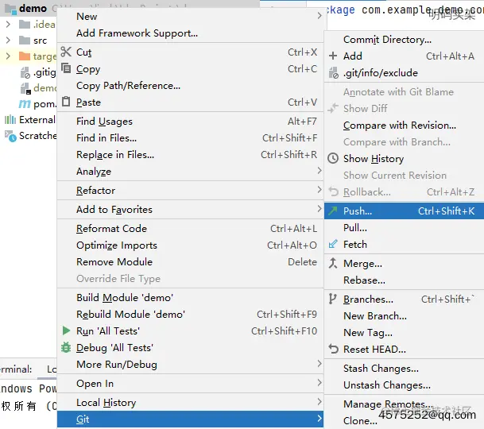Select Replace in Files

pyautogui.click(x=190, y=155)
